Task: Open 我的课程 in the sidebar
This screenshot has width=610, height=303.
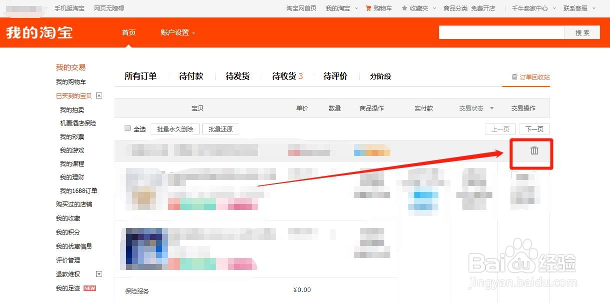Action: (x=72, y=163)
